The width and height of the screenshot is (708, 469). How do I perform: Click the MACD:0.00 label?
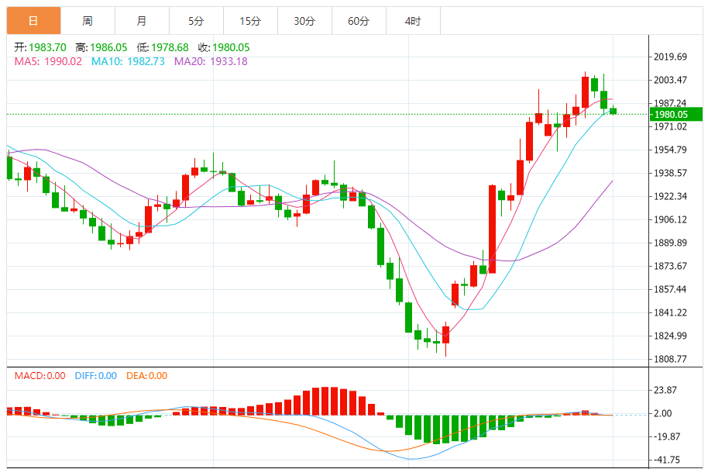40,376
